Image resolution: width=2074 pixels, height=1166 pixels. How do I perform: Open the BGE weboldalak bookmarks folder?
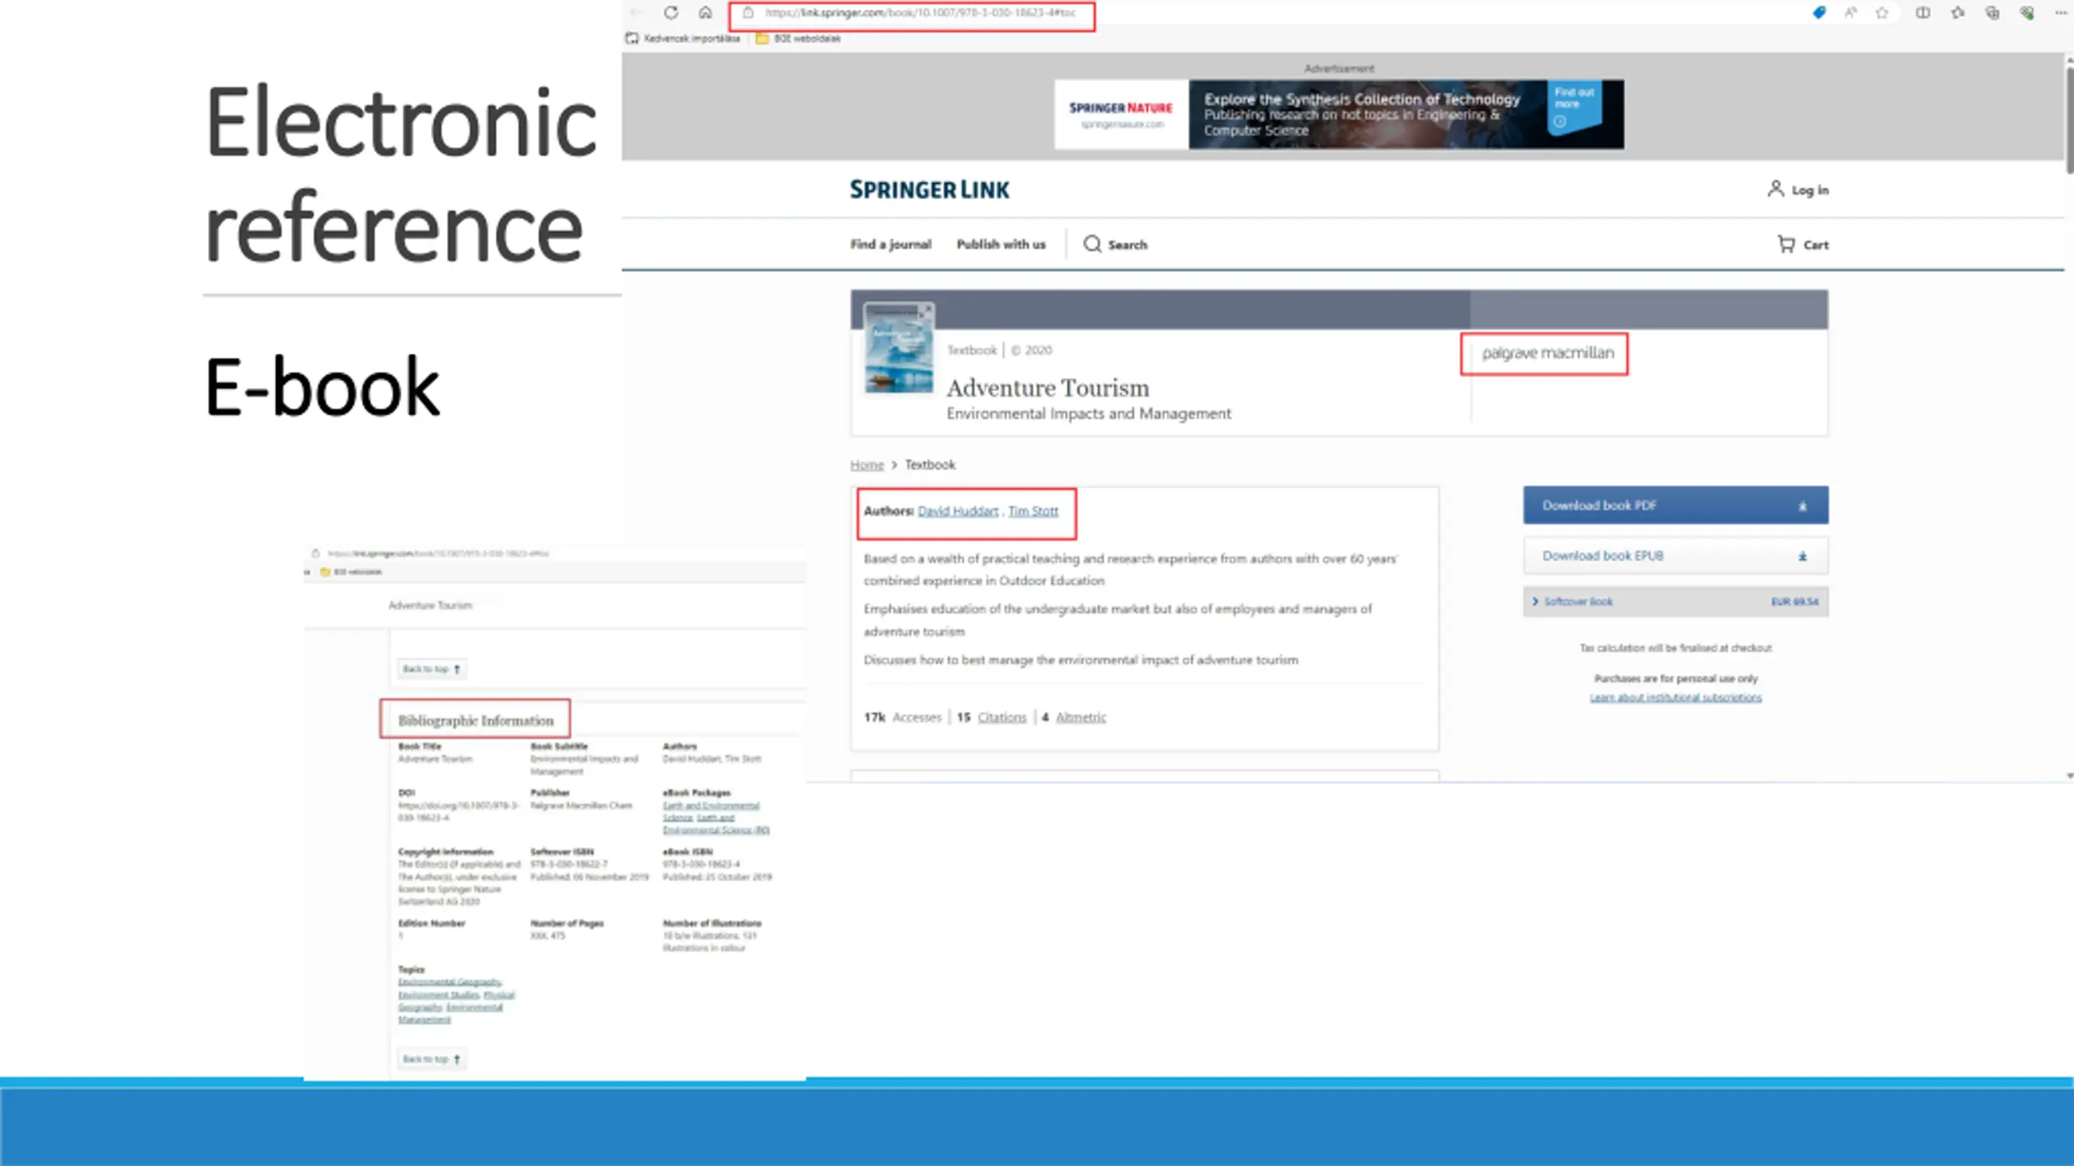[798, 38]
